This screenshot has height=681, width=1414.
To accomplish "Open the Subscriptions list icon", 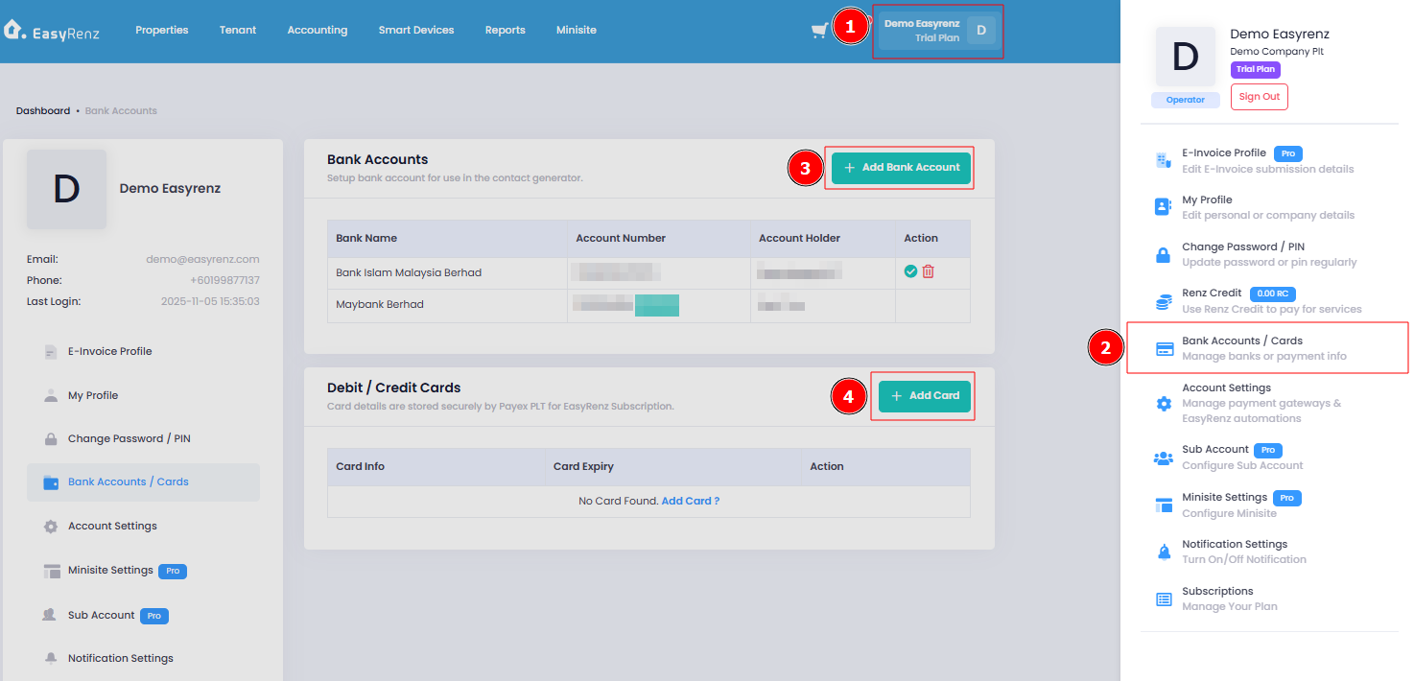I will point(1164,599).
